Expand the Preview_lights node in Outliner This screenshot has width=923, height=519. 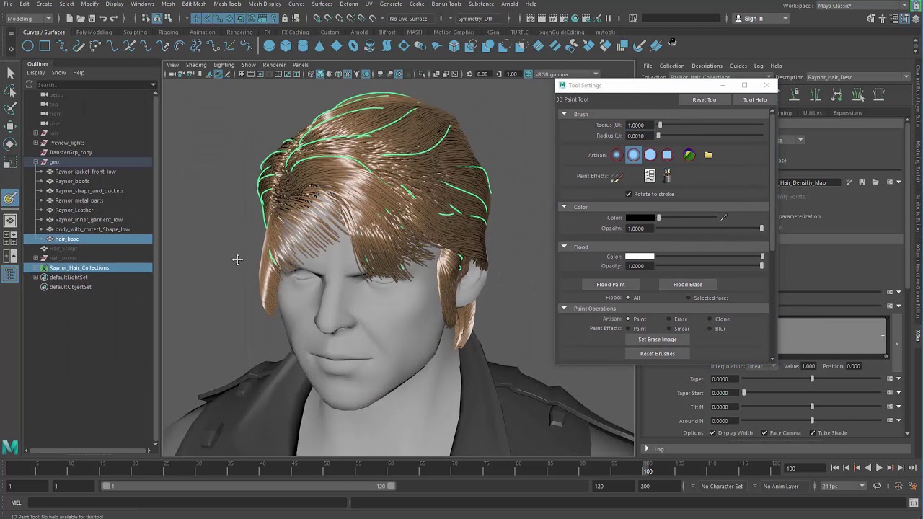click(x=36, y=143)
